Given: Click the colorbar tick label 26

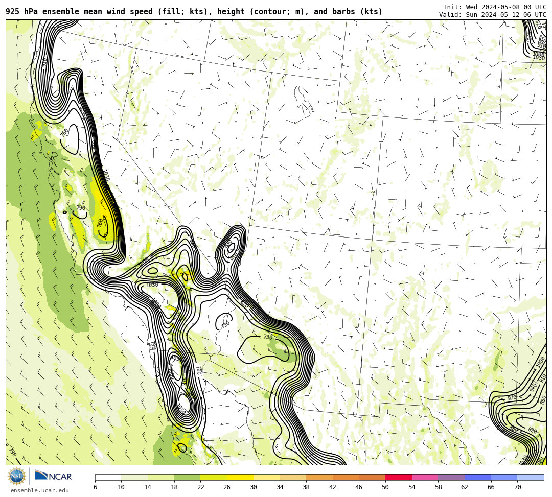Looking at the screenshot, I should [x=227, y=487].
